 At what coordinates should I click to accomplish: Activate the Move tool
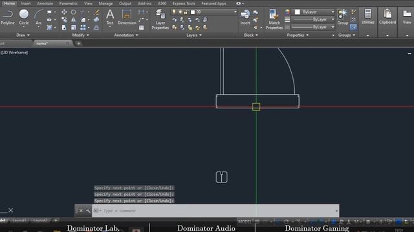(x=64, y=12)
